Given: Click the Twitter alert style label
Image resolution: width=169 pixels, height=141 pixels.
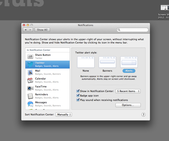Looking at the screenshot, I should [x=86, y=53].
